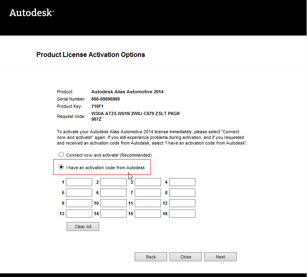Click the 'Product:' label
The image size is (307, 277).
tap(65, 92)
